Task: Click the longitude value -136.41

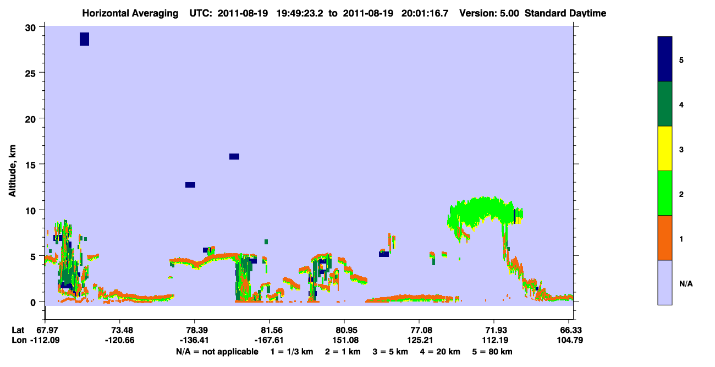Action: point(195,340)
